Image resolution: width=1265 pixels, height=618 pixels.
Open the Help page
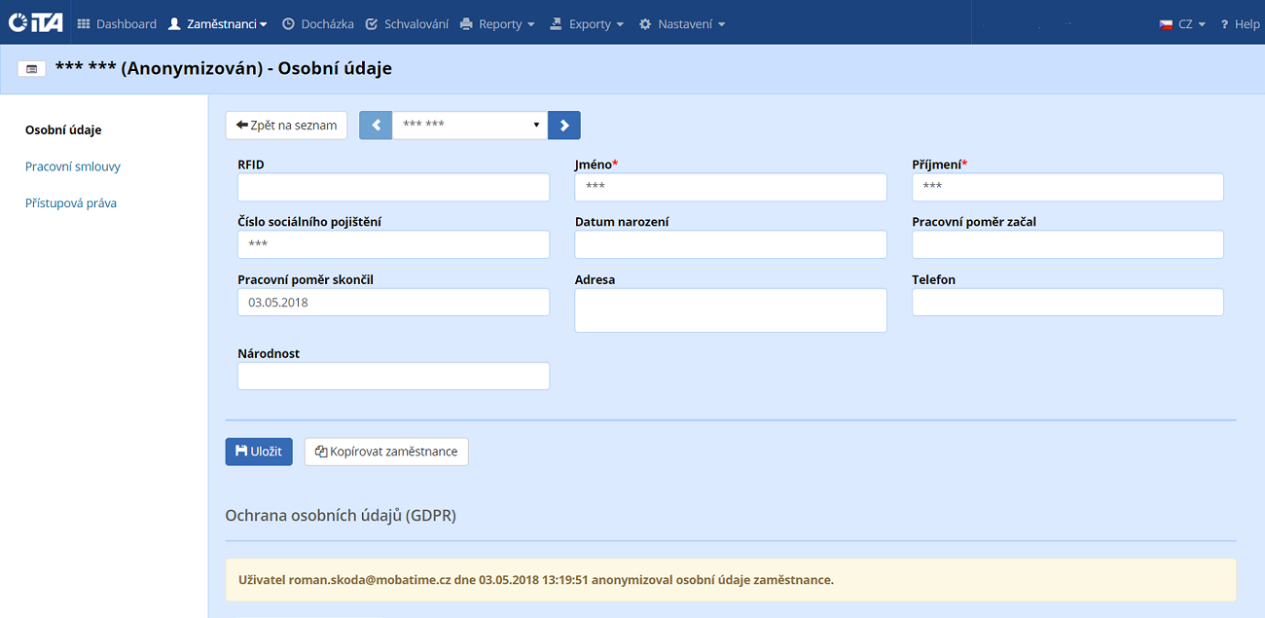1240,23
